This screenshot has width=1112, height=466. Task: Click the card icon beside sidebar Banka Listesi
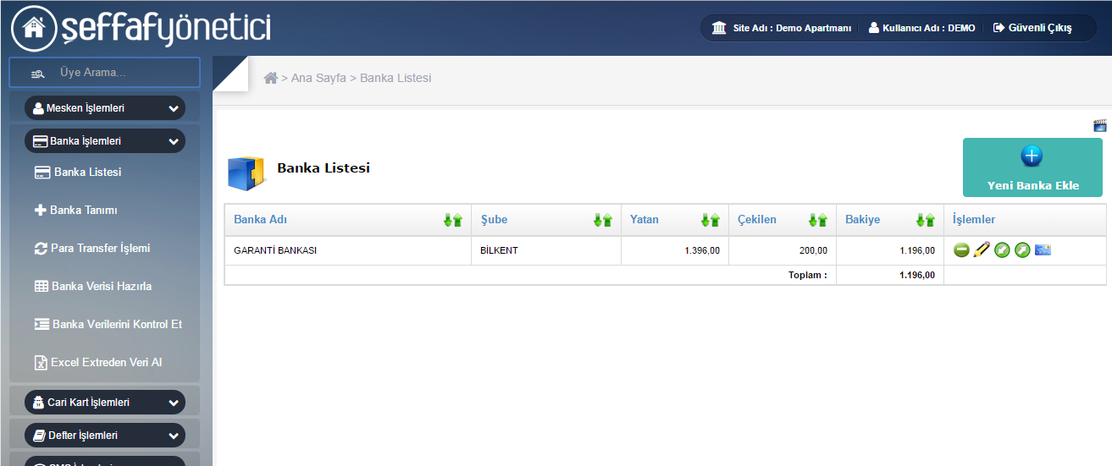41,173
